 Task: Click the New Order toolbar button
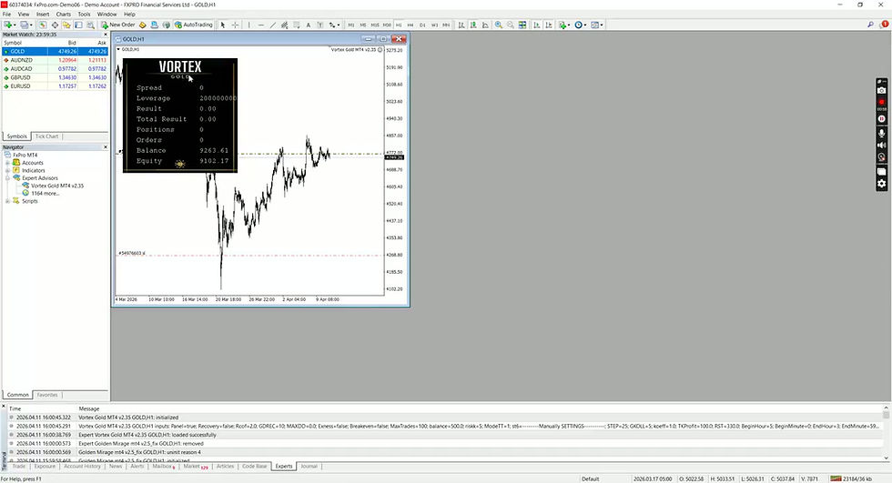coord(117,25)
